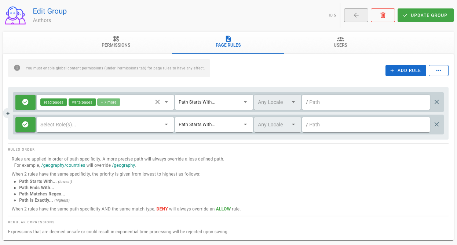Image resolution: width=457 pixels, height=245 pixels.
Task: Click the ID 5 label
Action: point(332,15)
